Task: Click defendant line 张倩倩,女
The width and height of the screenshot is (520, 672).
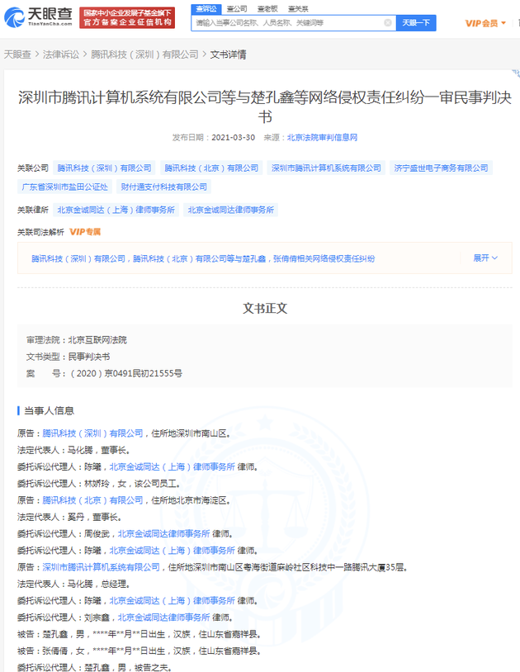Action: 139,651
